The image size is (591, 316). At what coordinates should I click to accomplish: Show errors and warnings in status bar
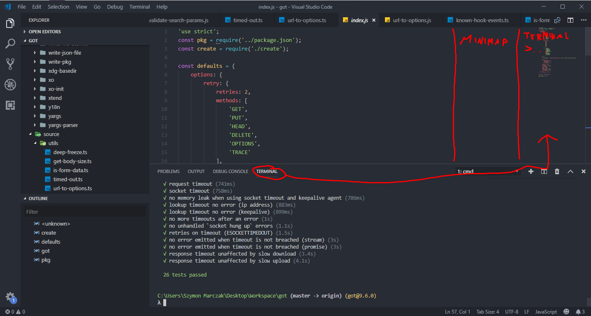click(15, 311)
